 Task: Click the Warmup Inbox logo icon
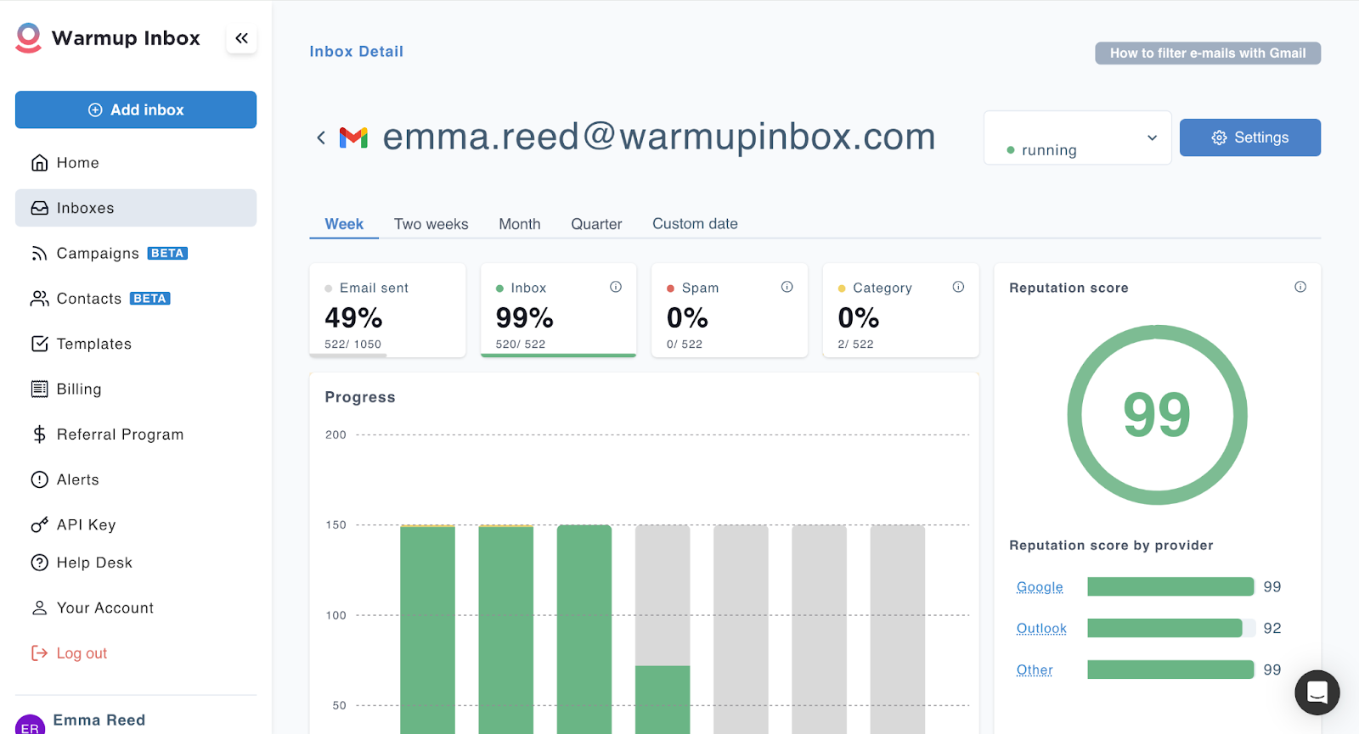(28, 38)
